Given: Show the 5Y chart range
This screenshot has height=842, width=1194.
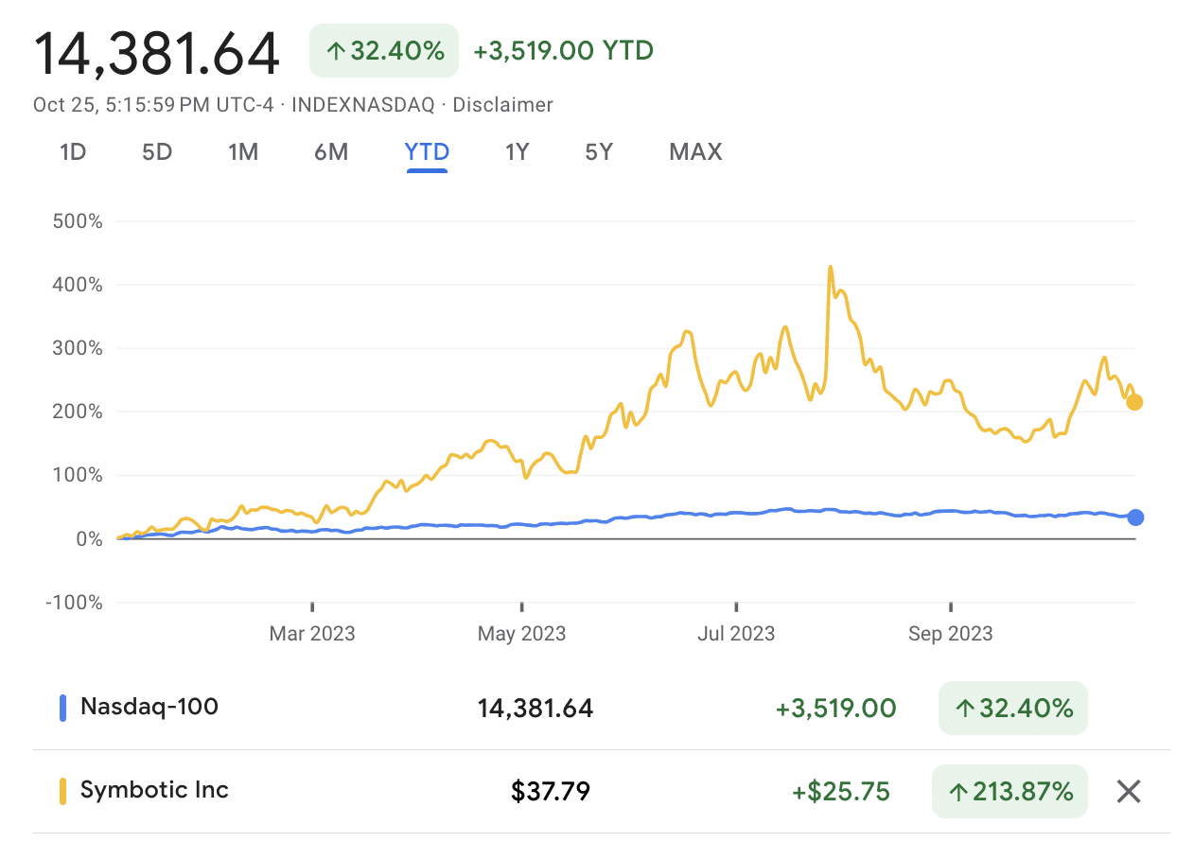Looking at the screenshot, I should (599, 151).
